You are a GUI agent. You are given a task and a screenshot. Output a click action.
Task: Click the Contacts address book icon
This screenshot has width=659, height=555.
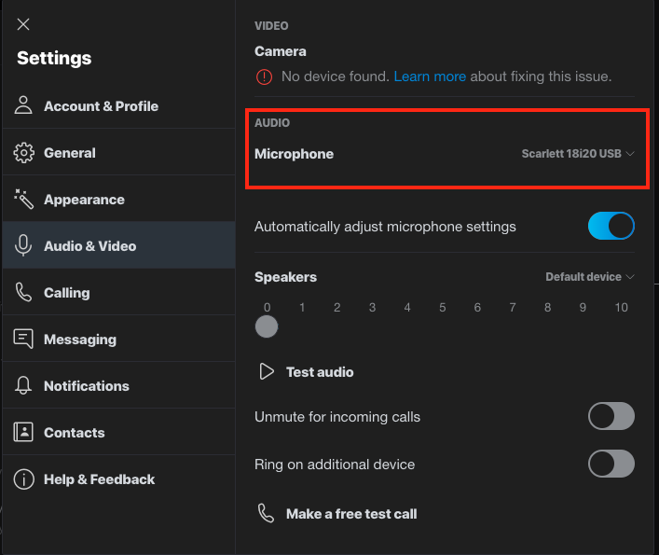click(23, 432)
